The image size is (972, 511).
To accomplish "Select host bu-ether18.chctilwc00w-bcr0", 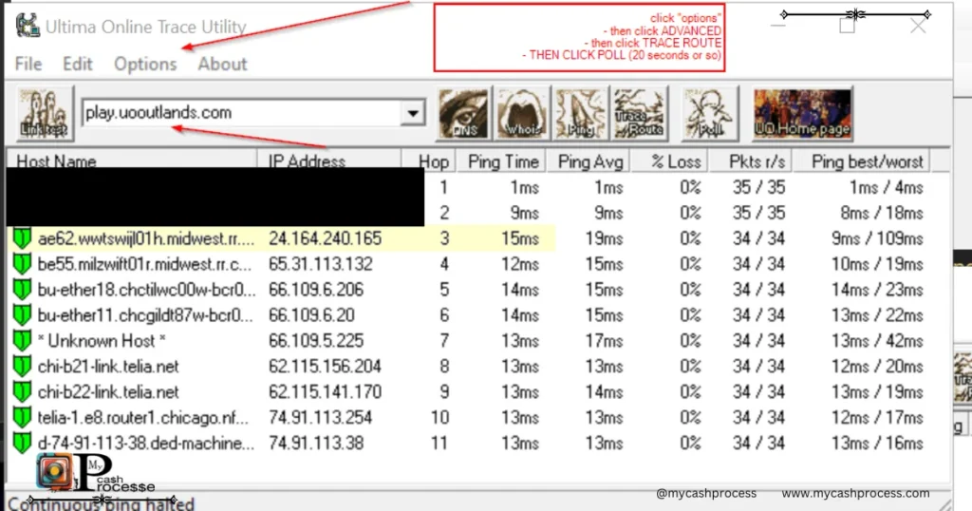I will pos(146,290).
